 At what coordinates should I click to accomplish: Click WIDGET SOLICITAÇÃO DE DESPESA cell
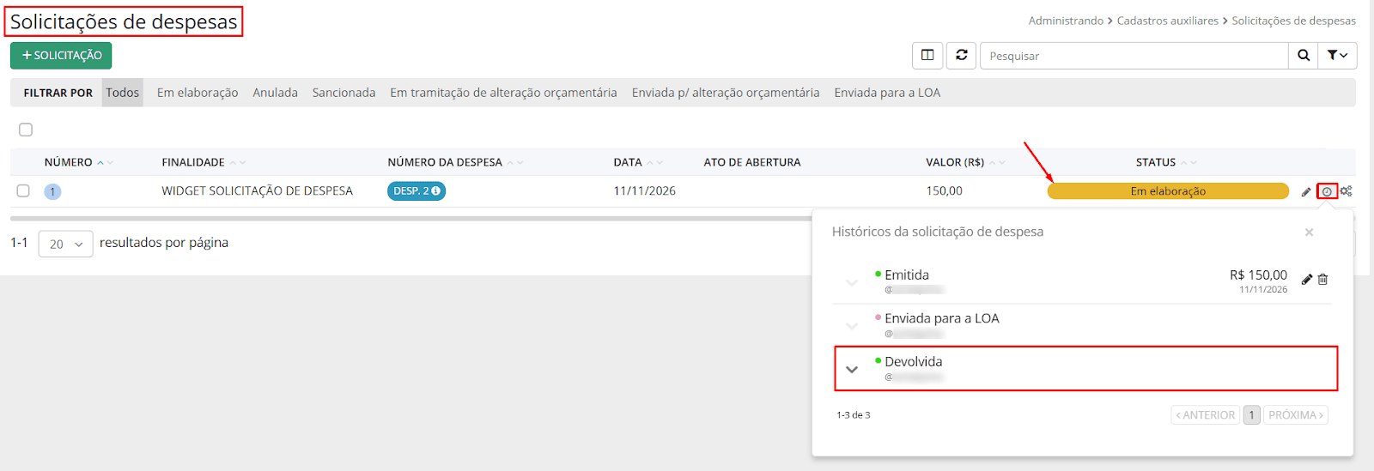pyautogui.click(x=257, y=191)
